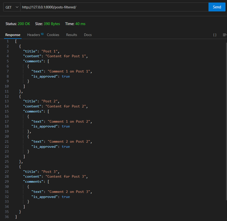Click the "Comment 1 on Post 2" text
This screenshot has width=227, height=221.
(69, 122)
